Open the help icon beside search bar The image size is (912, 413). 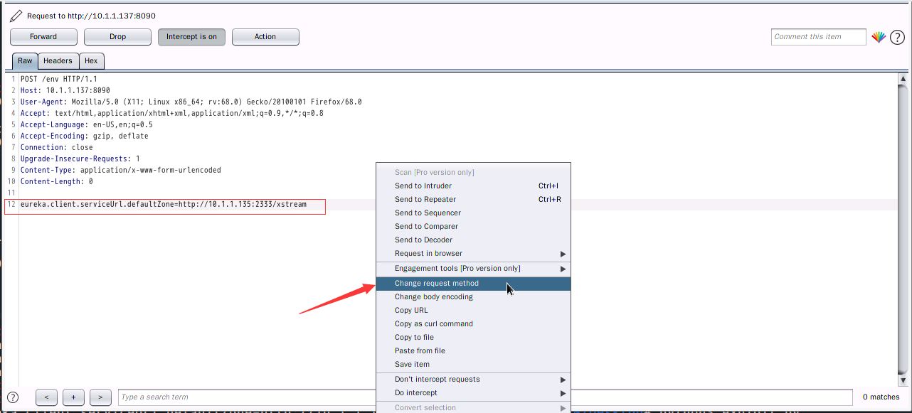point(12,397)
